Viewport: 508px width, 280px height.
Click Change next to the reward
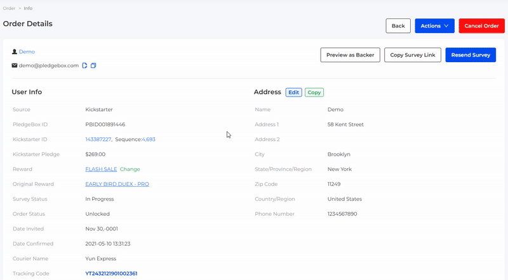[x=130, y=170]
